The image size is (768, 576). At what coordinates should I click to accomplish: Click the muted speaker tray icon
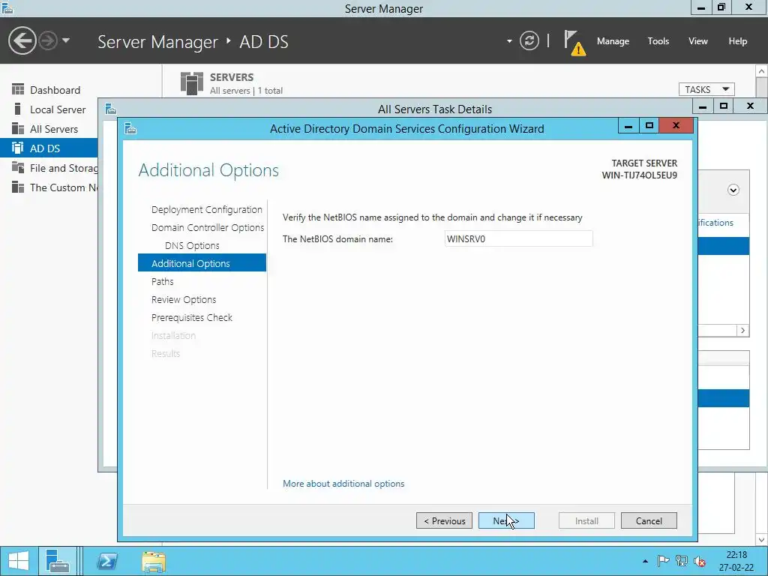coord(700,561)
